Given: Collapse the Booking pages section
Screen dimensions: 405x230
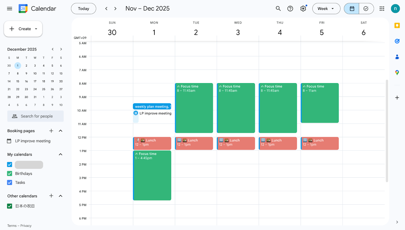Looking at the screenshot, I should click(60, 131).
